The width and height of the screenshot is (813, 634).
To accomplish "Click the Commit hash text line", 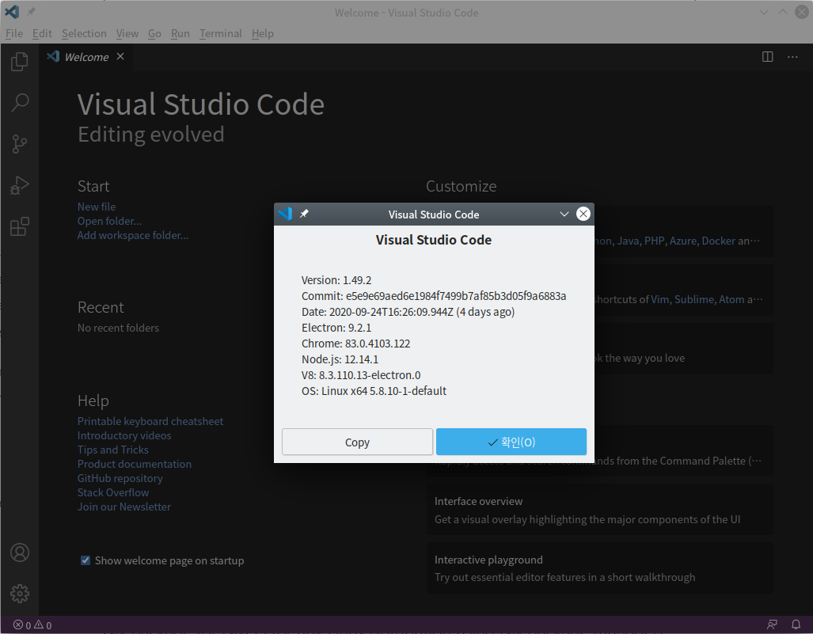I will (434, 296).
